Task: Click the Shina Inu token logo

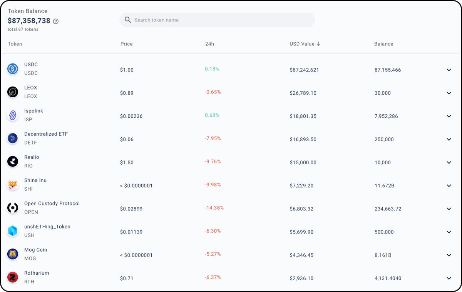Action: 13,185
